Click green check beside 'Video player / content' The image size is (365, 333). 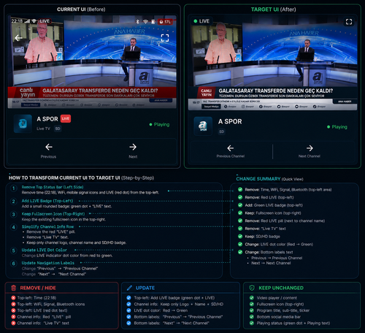pyautogui.click(x=252, y=298)
